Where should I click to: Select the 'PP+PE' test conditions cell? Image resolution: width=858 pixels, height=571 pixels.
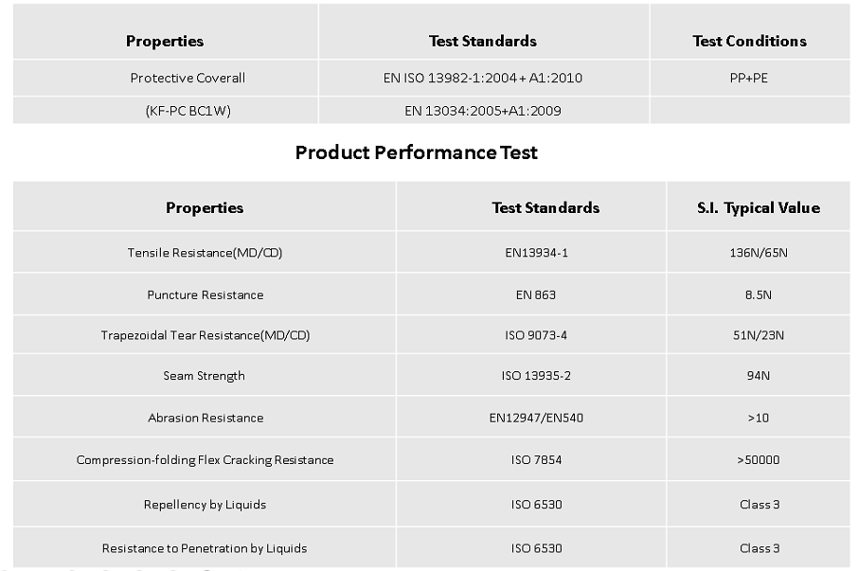pos(742,78)
